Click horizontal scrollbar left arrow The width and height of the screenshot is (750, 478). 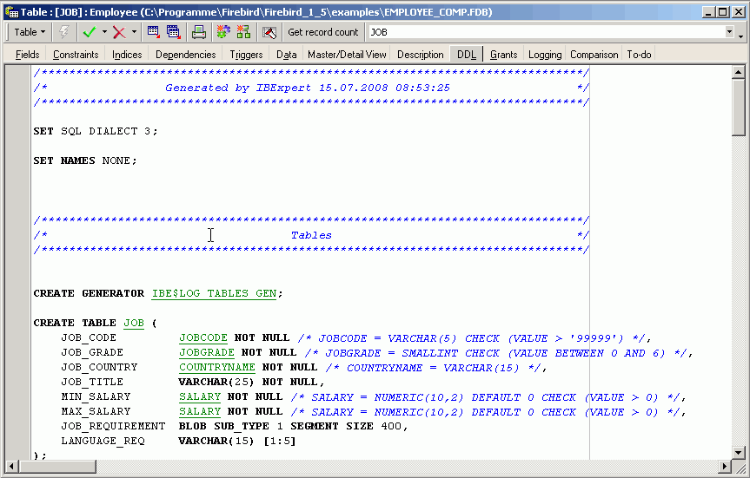[x=11, y=466]
